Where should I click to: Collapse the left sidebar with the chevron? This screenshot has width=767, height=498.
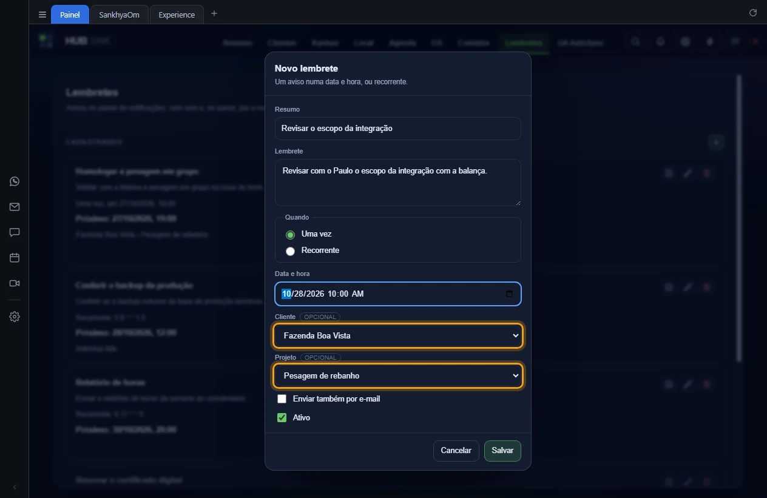point(15,486)
